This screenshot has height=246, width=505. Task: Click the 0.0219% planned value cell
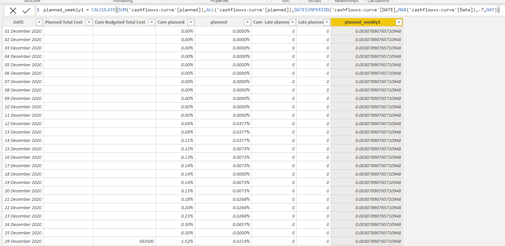223,241
